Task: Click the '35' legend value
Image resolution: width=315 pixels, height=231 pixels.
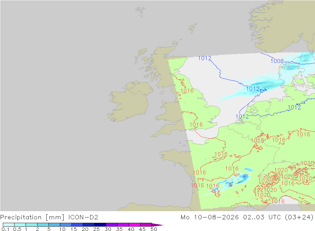Action: (119, 229)
